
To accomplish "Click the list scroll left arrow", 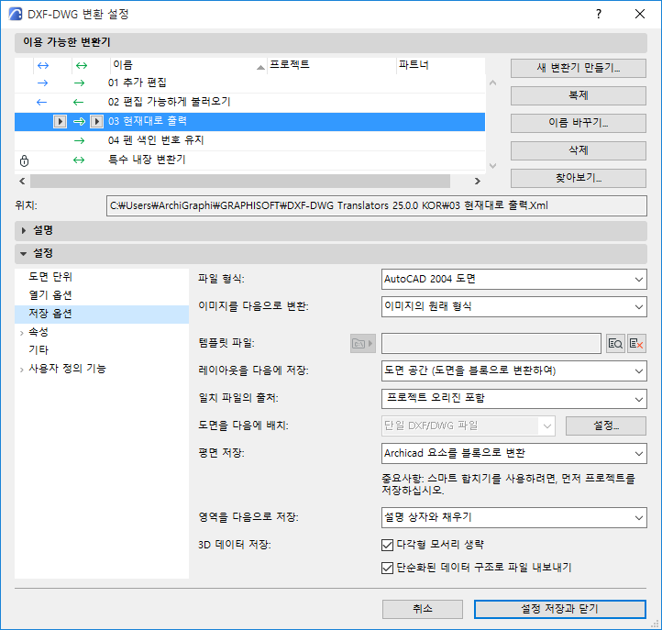I will pos(22,182).
